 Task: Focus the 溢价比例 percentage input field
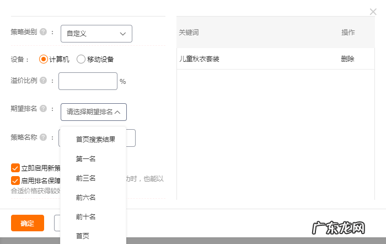pos(88,81)
